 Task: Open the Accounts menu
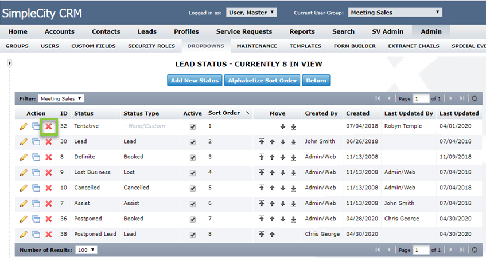tap(60, 31)
